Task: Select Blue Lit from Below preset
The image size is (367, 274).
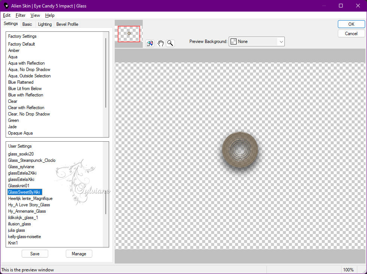Action: click(25, 89)
